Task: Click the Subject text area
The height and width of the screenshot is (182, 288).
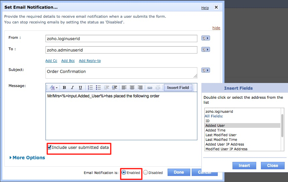Action: tap(121, 73)
